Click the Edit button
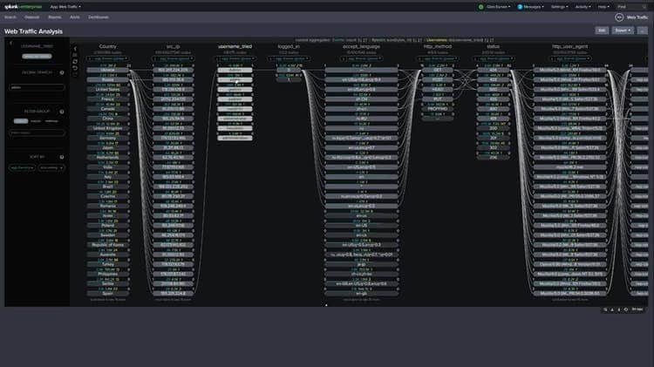This screenshot has width=654, height=367. 602,30
